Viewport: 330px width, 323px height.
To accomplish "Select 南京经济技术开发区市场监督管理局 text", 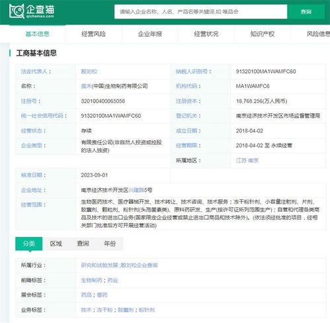I will [x=278, y=116].
